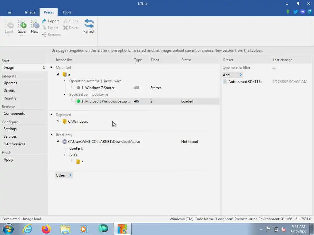
Task: Select Auto-saved 3f14113c preset
Action: [245, 81]
